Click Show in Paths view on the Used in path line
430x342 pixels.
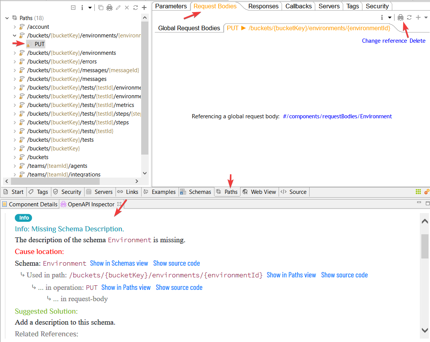(291, 275)
